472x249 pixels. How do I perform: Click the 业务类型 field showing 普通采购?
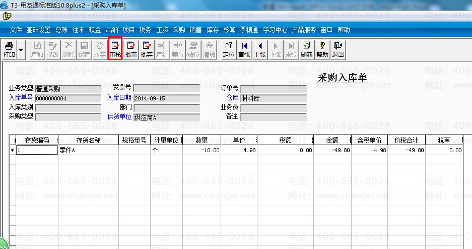pyautogui.click(x=68, y=89)
